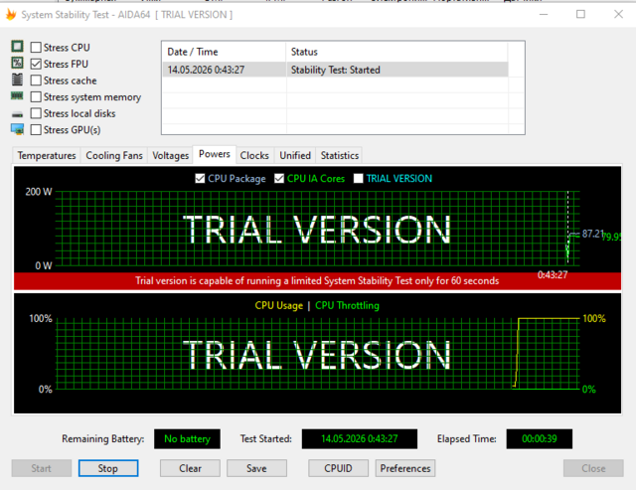Uncheck the Stress FPU checkbox
Viewport: 636px width, 490px height.
[x=36, y=64]
